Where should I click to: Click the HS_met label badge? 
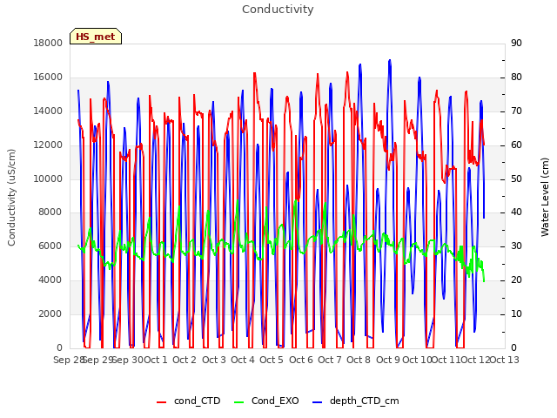pyautogui.click(x=96, y=37)
